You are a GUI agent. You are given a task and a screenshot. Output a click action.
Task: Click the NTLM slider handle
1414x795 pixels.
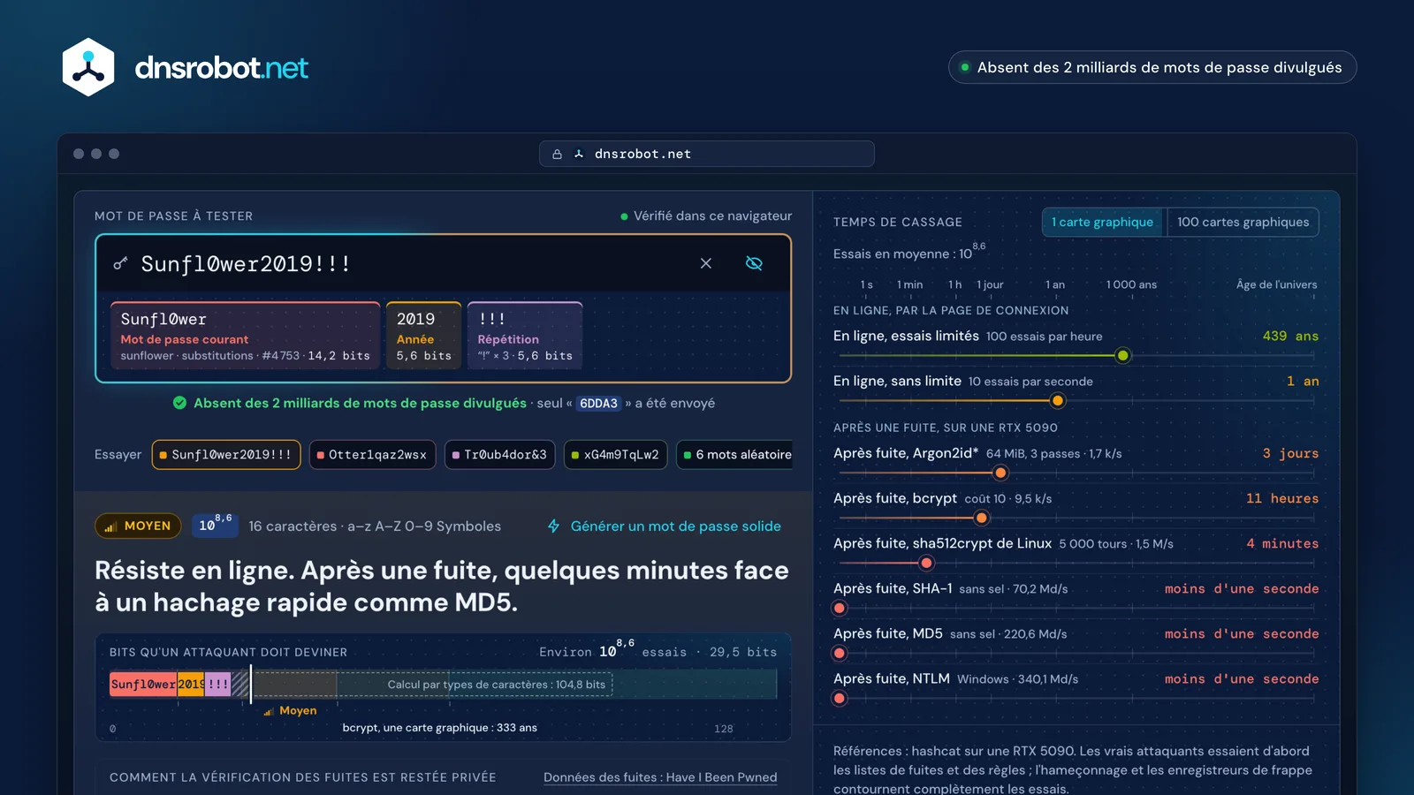[840, 698]
